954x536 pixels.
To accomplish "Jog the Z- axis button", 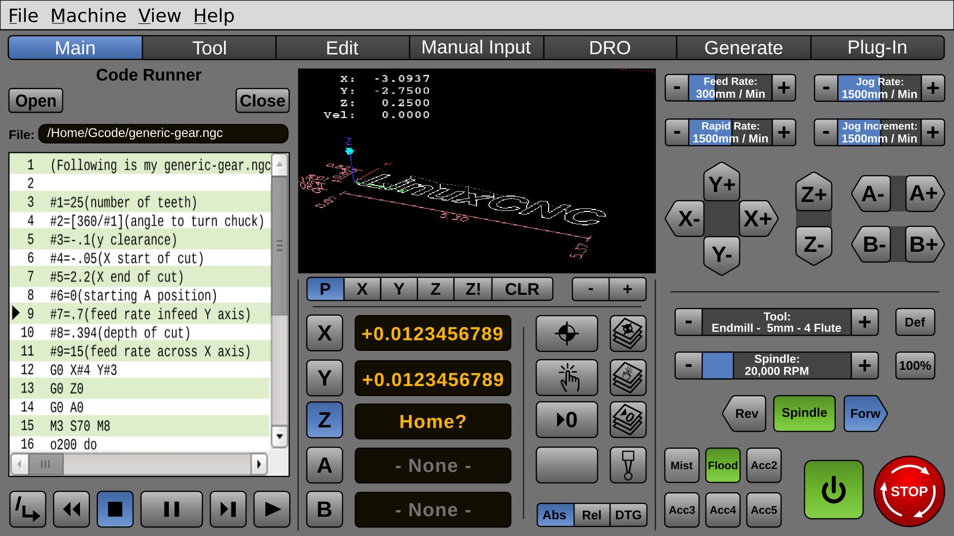I will click(813, 246).
